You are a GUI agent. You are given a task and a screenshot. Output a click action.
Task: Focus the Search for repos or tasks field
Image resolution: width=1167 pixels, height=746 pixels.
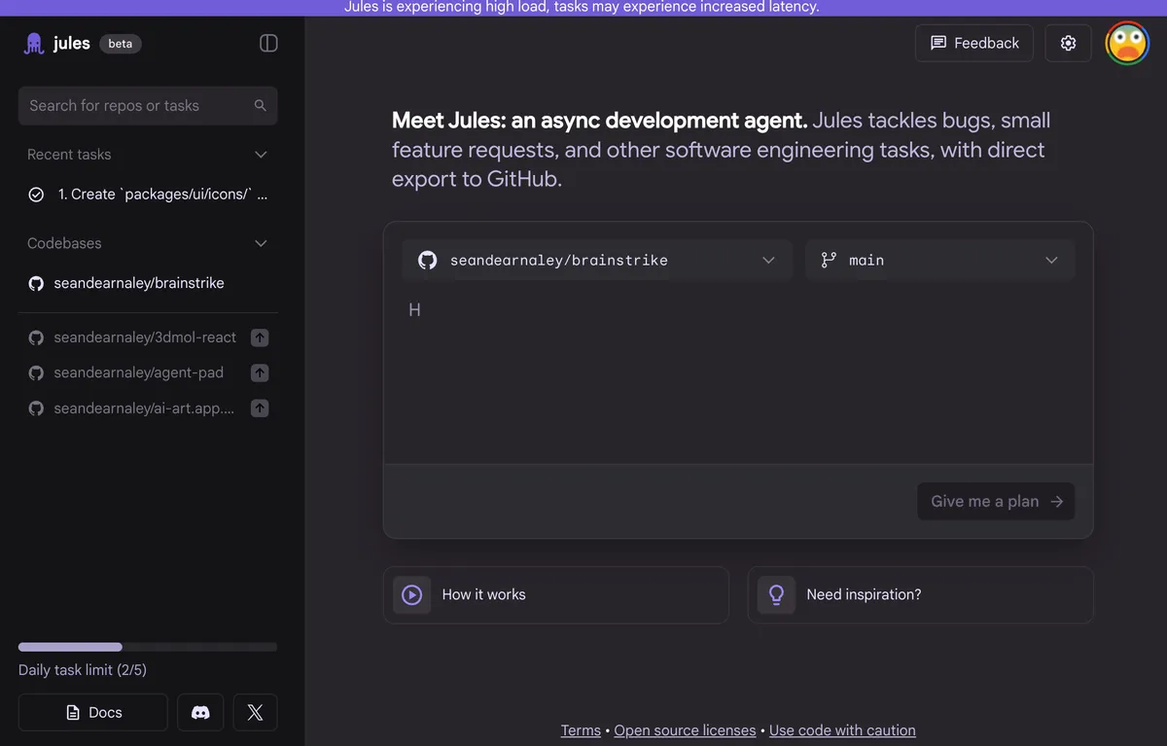click(136, 105)
